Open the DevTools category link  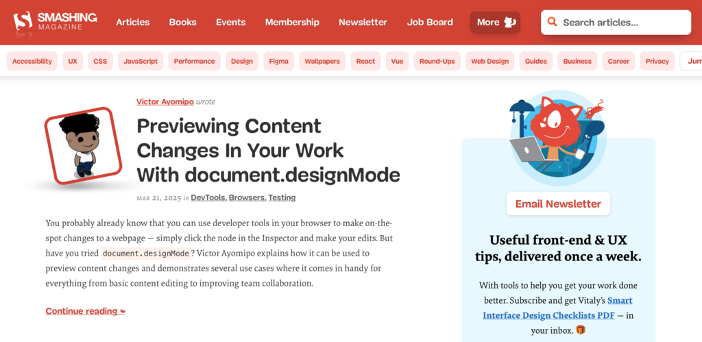(x=208, y=197)
